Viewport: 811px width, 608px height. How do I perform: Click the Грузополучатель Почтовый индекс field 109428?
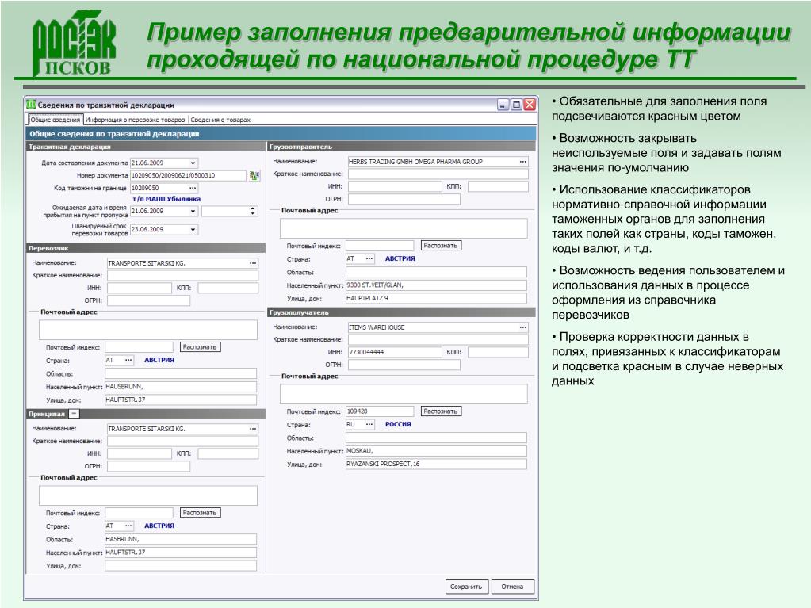point(381,411)
